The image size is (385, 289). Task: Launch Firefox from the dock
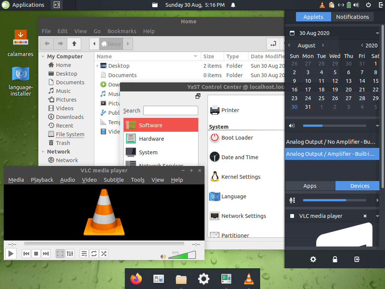point(136,279)
